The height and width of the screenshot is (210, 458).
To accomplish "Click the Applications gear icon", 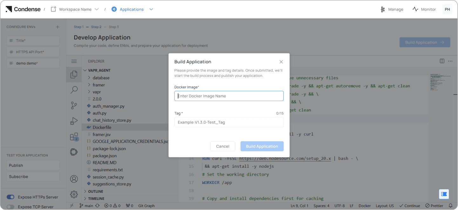I will tap(114, 9).
